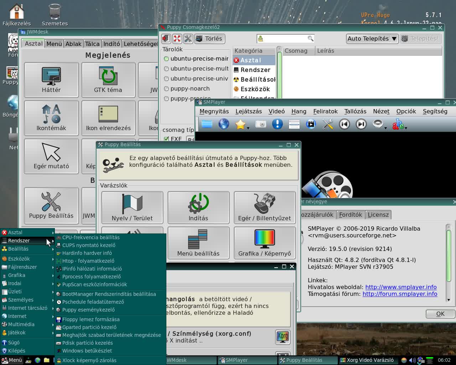456x365 pixels.
Task: Open SMPlayer preferences wrench icon
Action: click(x=327, y=124)
